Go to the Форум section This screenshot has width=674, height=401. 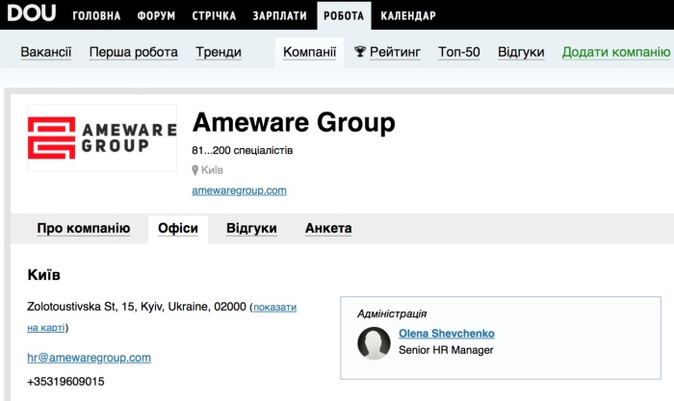156,15
